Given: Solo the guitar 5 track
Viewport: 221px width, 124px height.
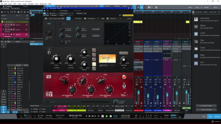Looking at the screenshot, I should 8,30.
